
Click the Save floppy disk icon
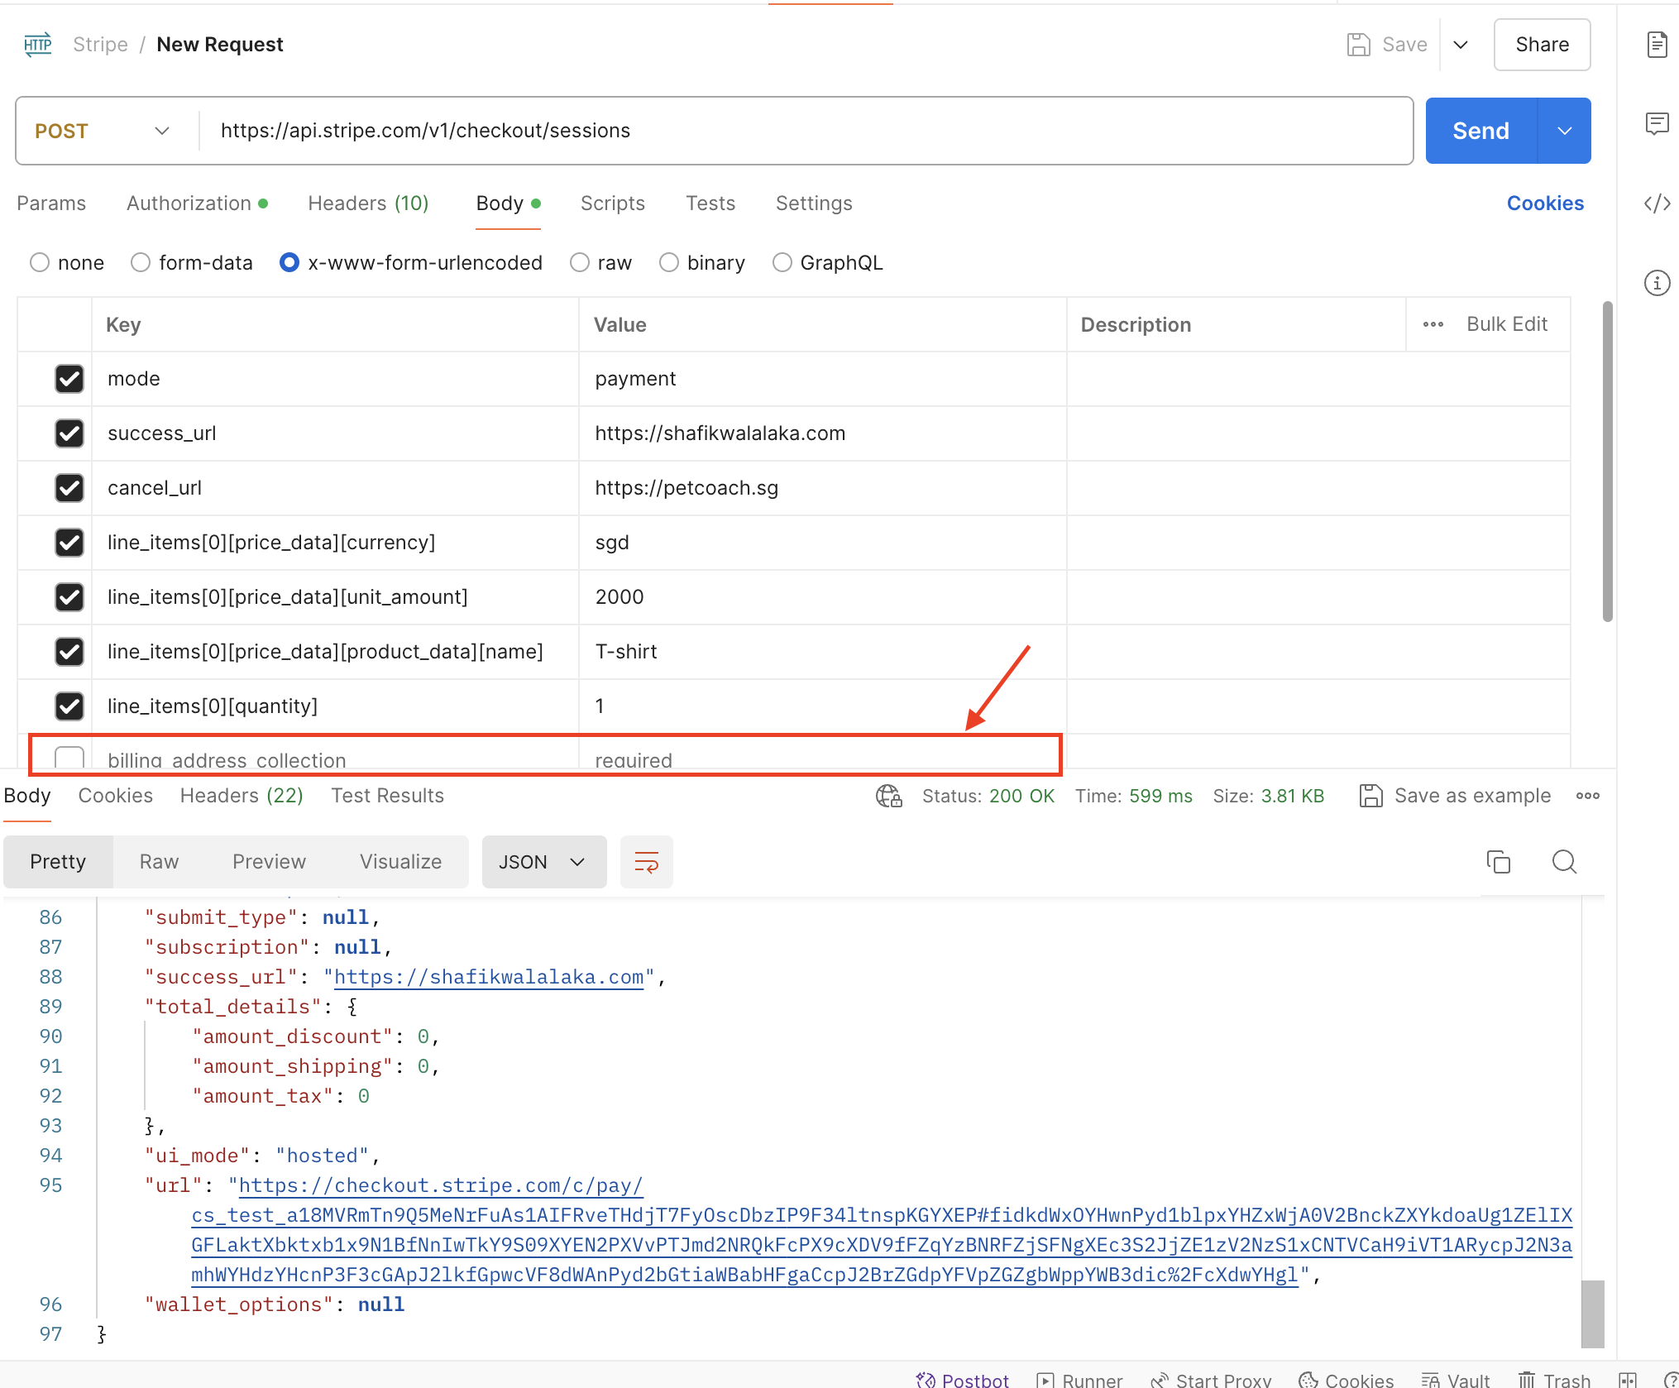[x=1358, y=45]
